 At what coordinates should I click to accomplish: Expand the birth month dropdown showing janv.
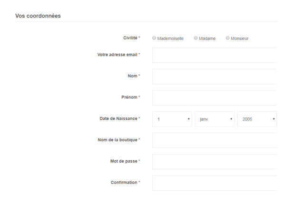[215, 119]
